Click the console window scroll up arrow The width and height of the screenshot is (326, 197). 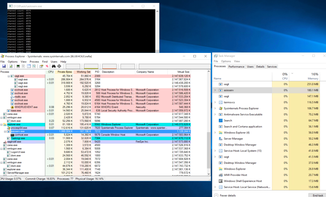point(157,11)
